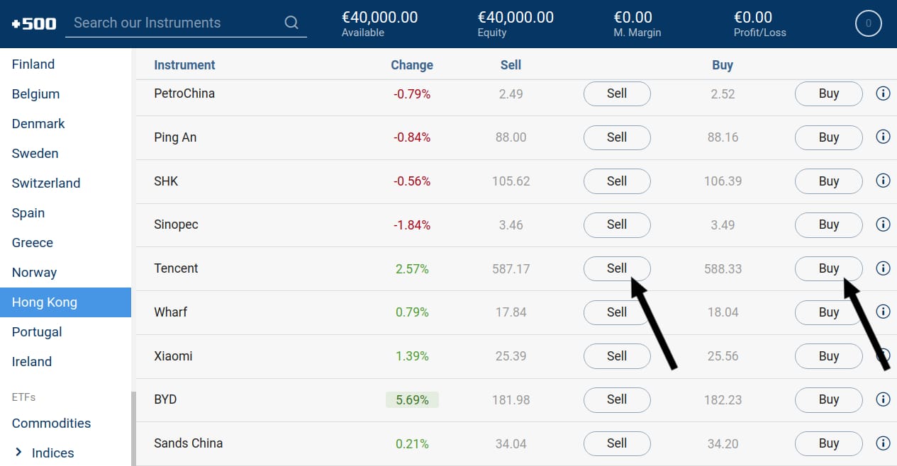Choose Ireland in the sidebar
Image resolution: width=897 pixels, height=466 pixels.
32,362
